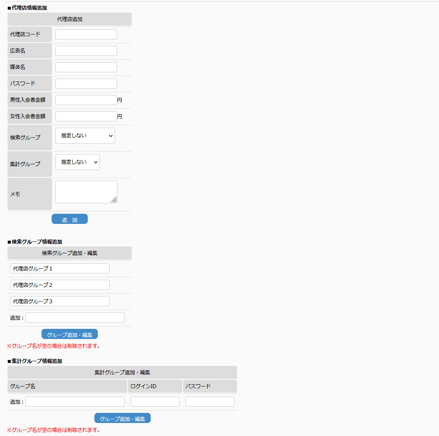Submit 検索グループ with グループ追加・編集 button
The height and width of the screenshot is (436, 439).
tap(70, 334)
